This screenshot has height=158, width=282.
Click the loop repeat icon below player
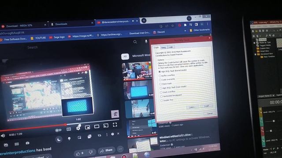(99, 136)
